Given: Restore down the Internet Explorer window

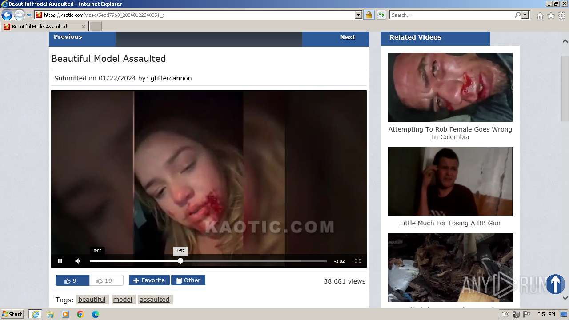Looking at the screenshot, I should (x=556, y=4).
